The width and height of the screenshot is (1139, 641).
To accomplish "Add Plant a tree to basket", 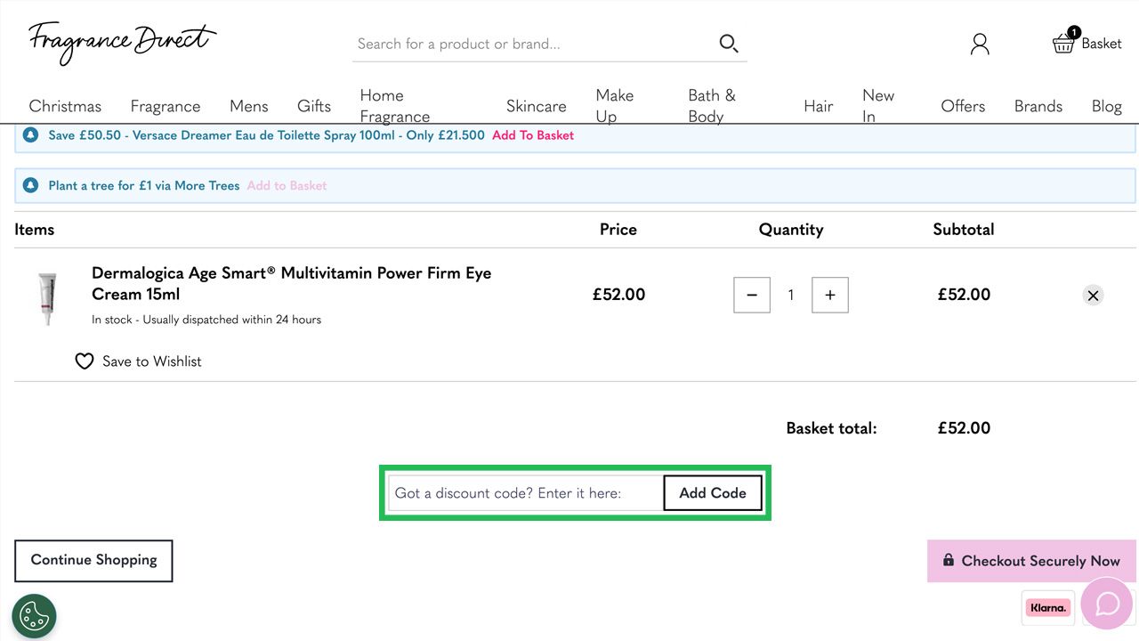I will click(287, 185).
